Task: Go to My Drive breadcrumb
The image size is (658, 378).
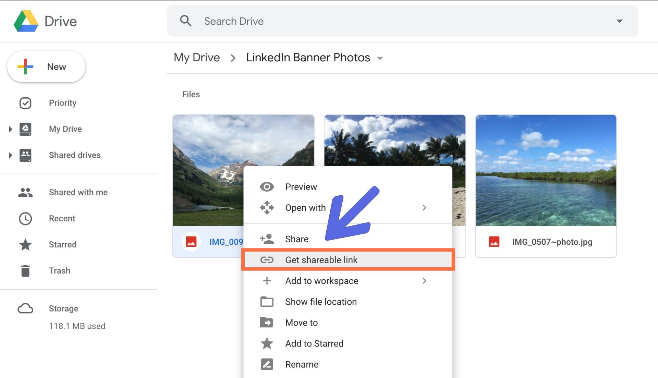Action: click(197, 58)
